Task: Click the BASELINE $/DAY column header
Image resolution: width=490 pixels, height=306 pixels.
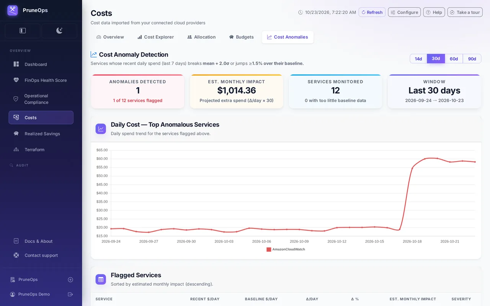Action: point(261,299)
